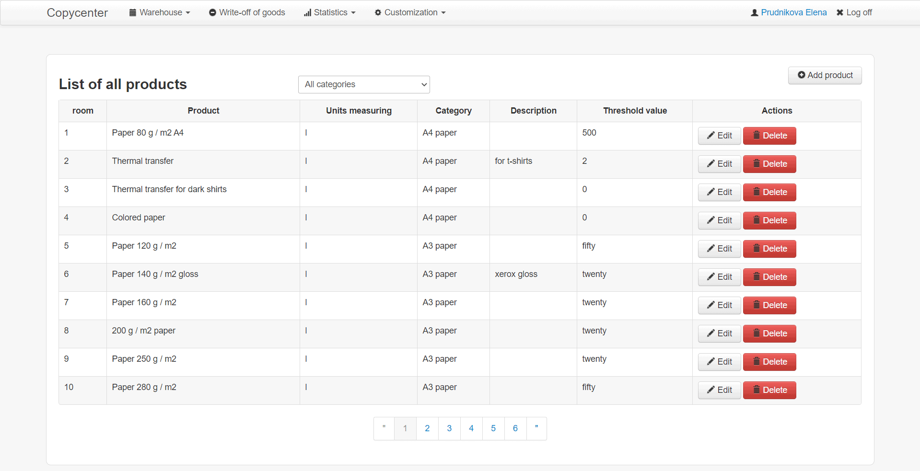Click the Category column header
Screen dimensions: 920x471
click(x=454, y=111)
